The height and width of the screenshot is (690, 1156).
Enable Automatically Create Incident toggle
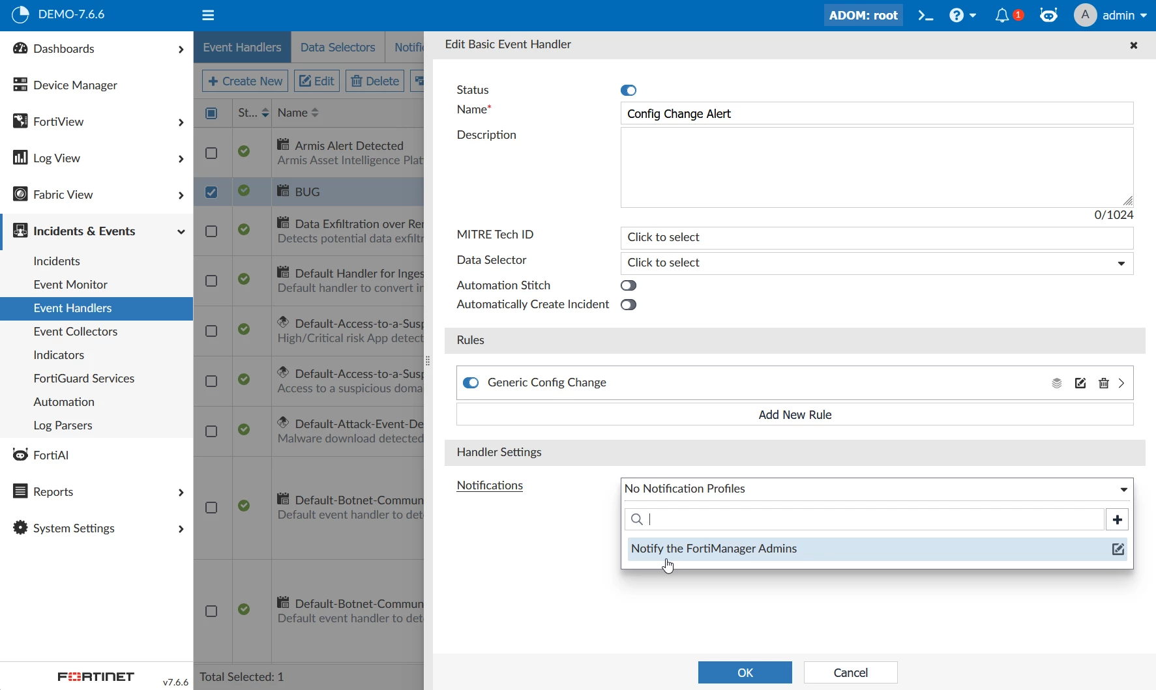pyautogui.click(x=629, y=305)
